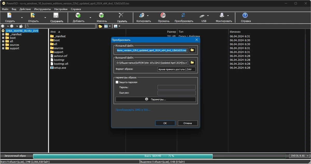Viewport: 311px width, 164px height.
Task: Click the Монтировать (Mount) toolbar icon
Action: coord(222,15)
